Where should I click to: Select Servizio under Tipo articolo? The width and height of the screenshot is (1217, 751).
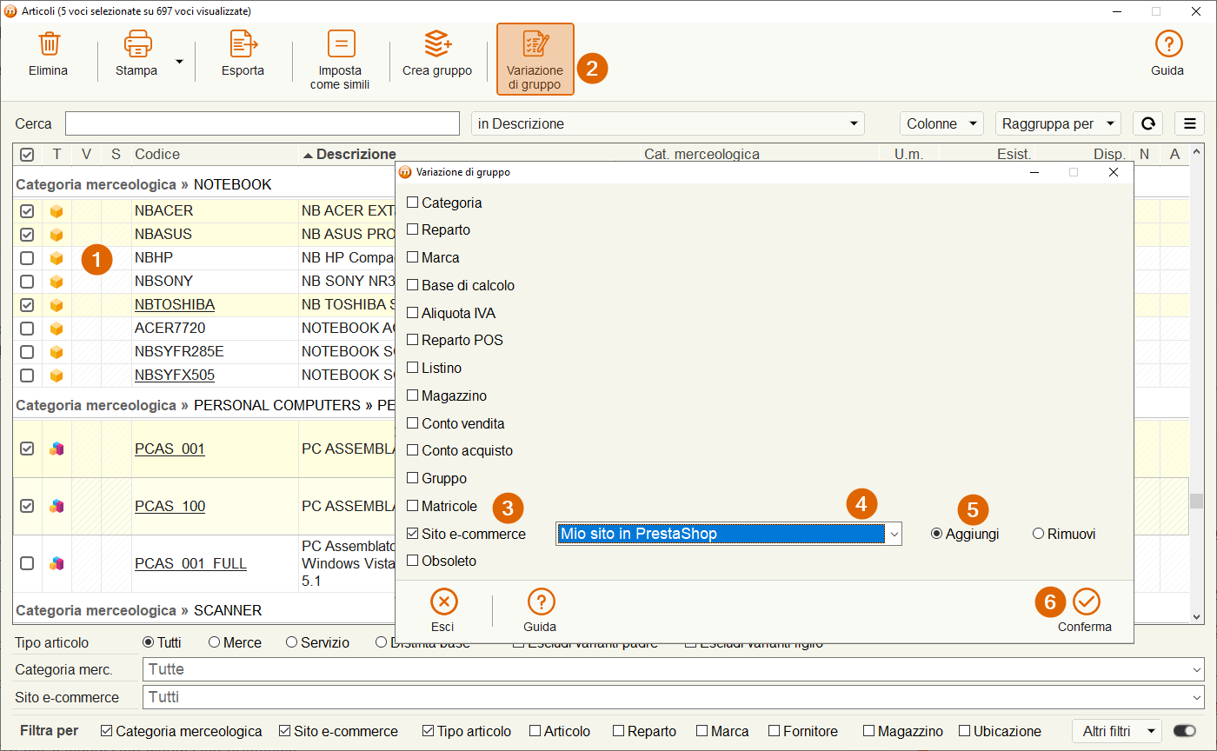[x=291, y=642]
